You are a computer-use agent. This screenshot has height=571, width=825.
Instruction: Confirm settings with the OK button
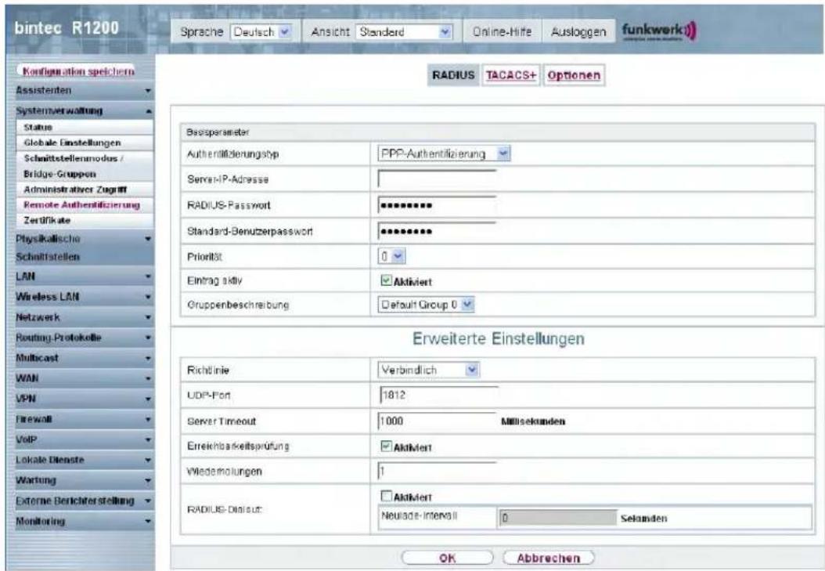click(x=447, y=558)
